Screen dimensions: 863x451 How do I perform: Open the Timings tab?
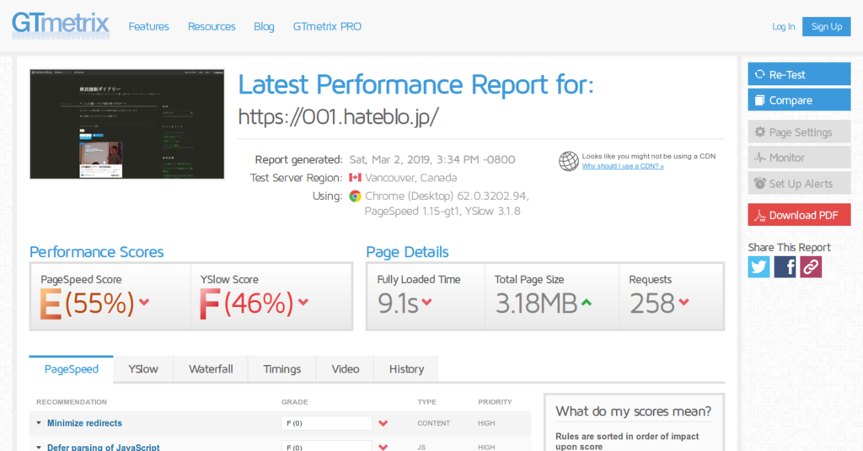click(x=281, y=369)
